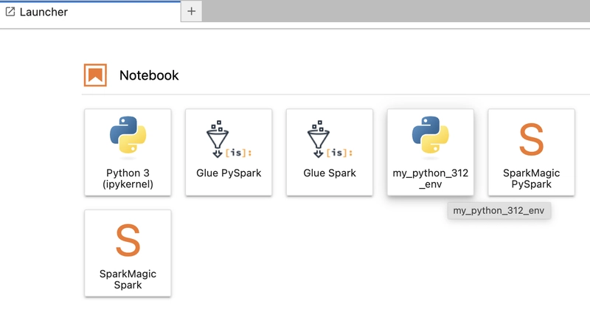Click the Glue Spark funnel icon
The image size is (590, 312).
click(x=330, y=139)
